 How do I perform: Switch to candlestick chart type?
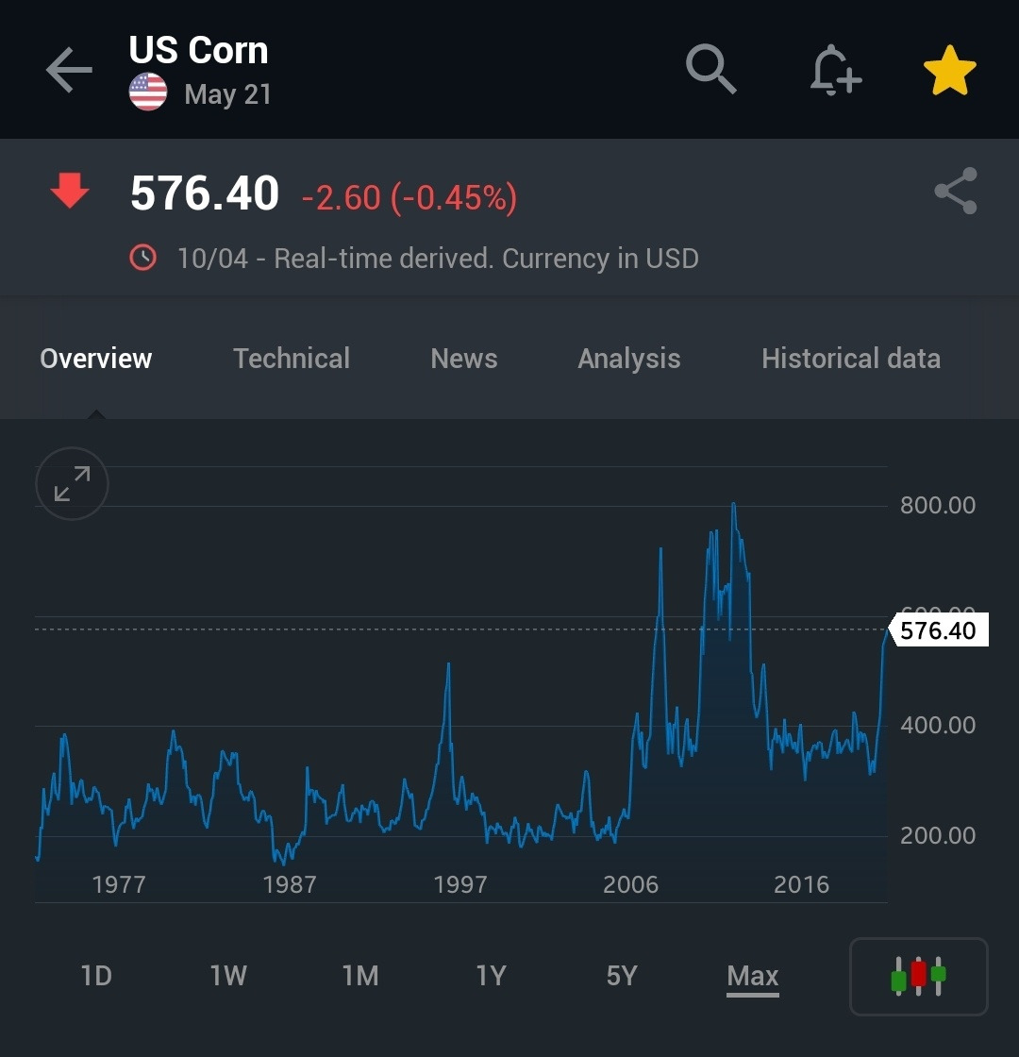919,976
